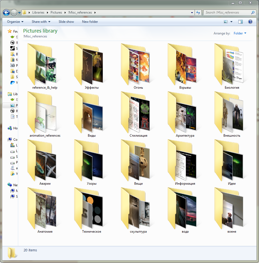The width and height of the screenshot is (259, 263).
Task: Click the Back navigation arrow button
Action: coord(7,12)
